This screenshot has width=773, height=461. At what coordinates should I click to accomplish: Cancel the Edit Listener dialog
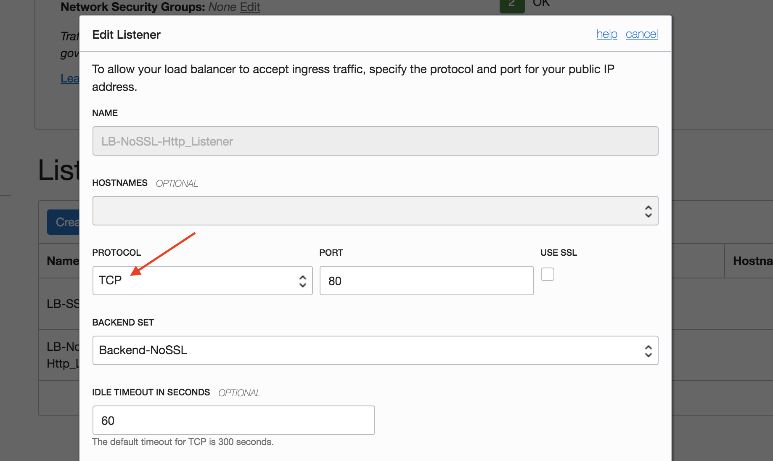click(641, 34)
